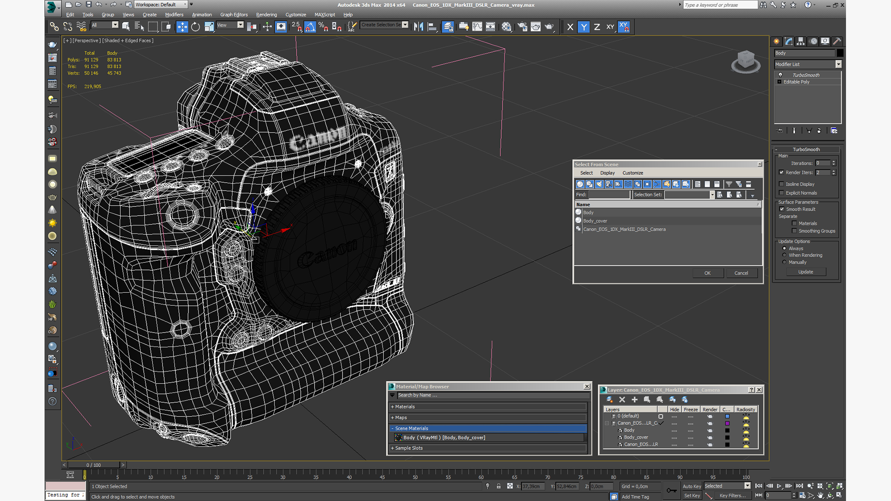The width and height of the screenshot is (891, 501).
Task: Enable Separate by Smoothing Groups checkbox
Action: coord(794,231)
